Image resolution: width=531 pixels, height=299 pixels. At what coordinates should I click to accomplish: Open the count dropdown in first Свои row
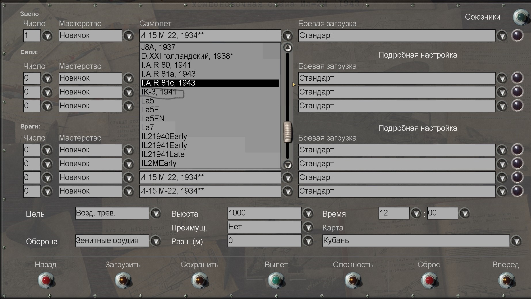pyautogui.click(x=47, y=78)
